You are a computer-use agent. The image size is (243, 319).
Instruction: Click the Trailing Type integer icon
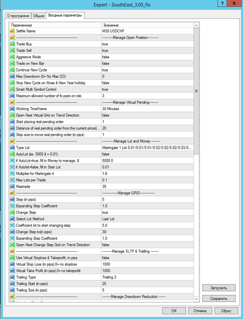click(x=12, y=277)
